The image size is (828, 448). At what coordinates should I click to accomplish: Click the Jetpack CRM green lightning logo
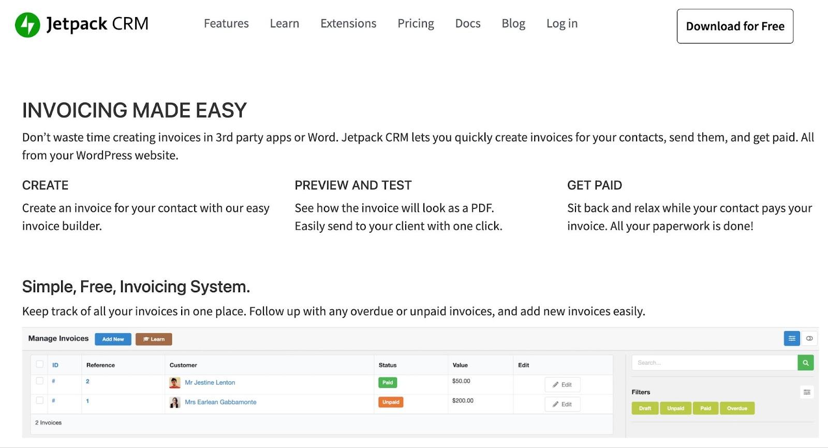click(27, 24)
